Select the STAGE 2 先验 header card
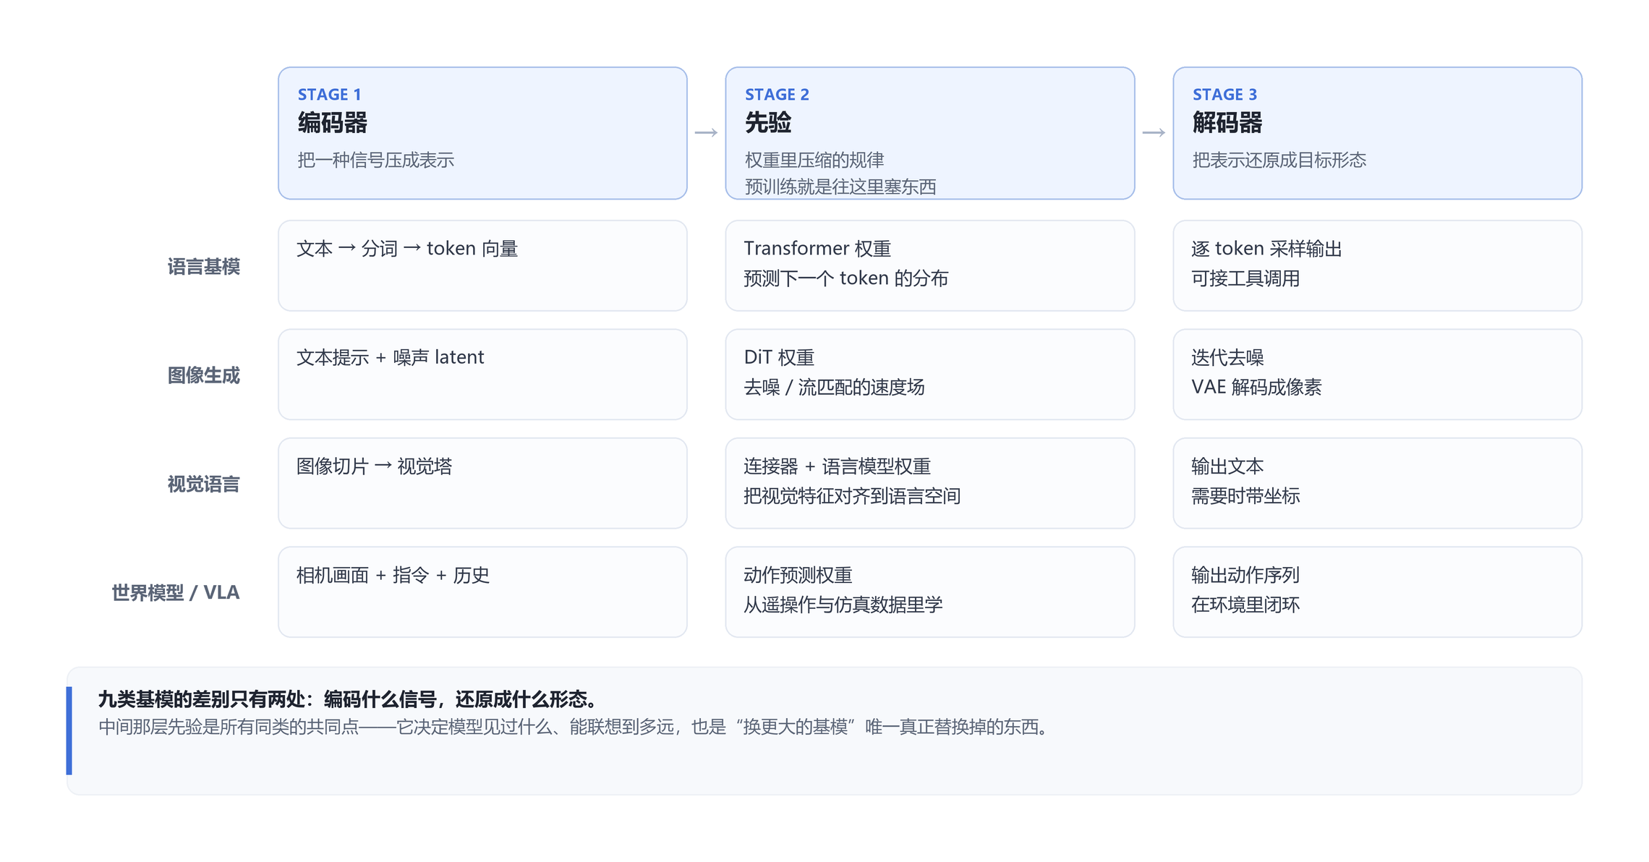Image resolution: width=1649 pixels, height=862 pixels. click(x=929, y=133)
